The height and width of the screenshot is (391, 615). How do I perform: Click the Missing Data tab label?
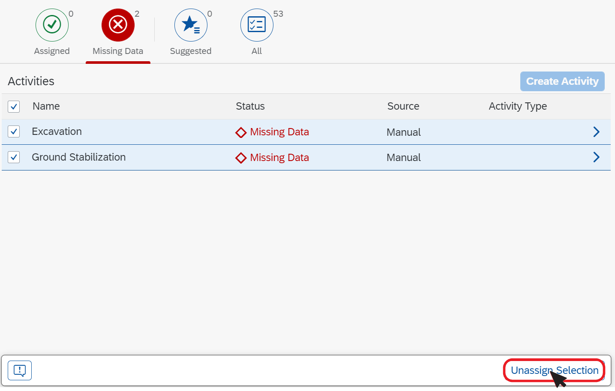tap(118, 51)
